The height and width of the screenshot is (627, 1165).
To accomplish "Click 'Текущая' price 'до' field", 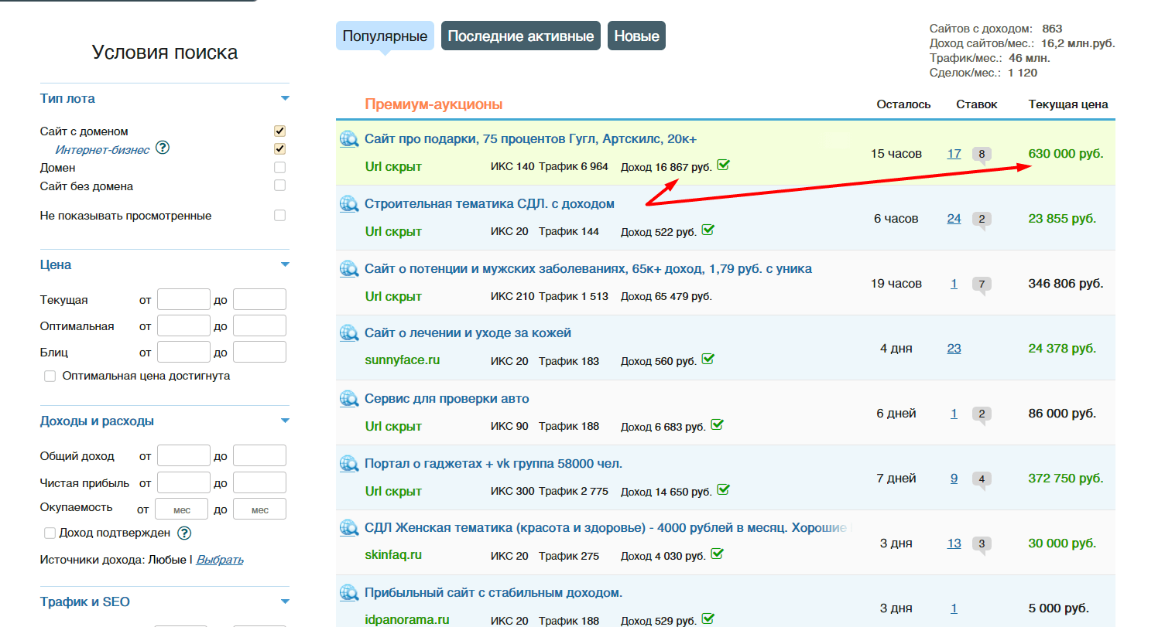I will pos(259,300).
